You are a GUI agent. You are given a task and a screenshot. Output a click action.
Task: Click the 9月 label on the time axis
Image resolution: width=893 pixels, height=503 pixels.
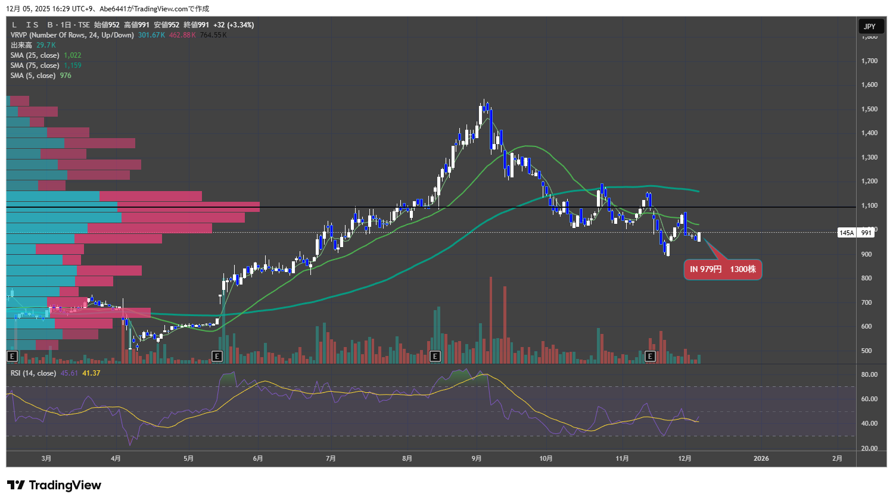pos(476,458)
